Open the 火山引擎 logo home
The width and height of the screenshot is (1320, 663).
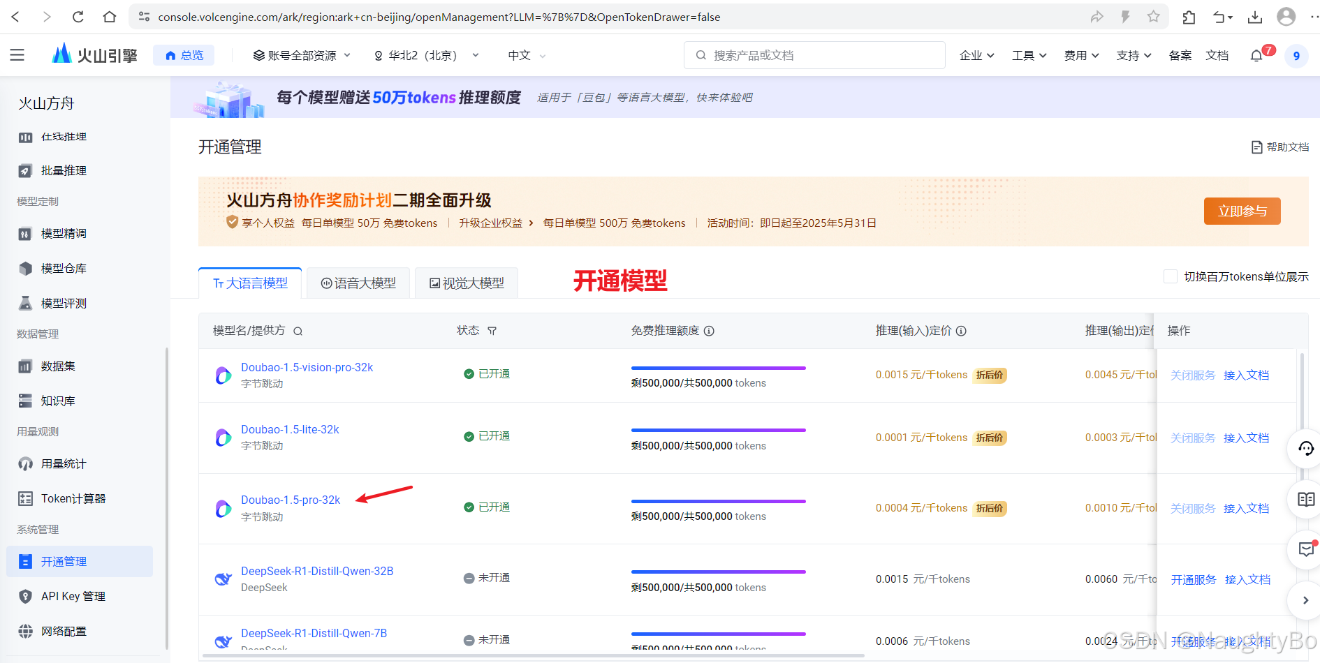94,54
